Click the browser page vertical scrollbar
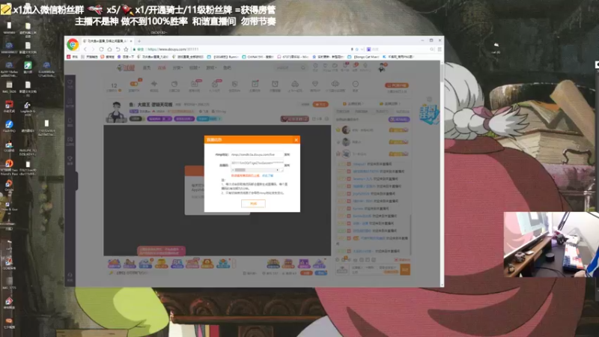 click(x=442, y=73)
